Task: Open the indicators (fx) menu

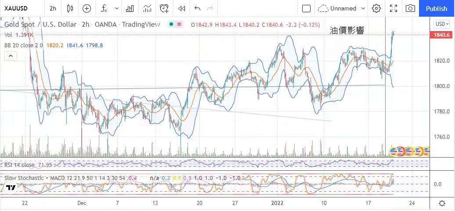Action: (x=104, y=8)
